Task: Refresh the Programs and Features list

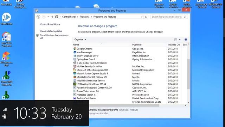Action: pyautogui.click(x=146, y=17)
